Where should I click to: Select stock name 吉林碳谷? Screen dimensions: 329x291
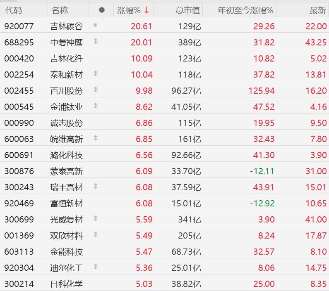pos(66,26)
